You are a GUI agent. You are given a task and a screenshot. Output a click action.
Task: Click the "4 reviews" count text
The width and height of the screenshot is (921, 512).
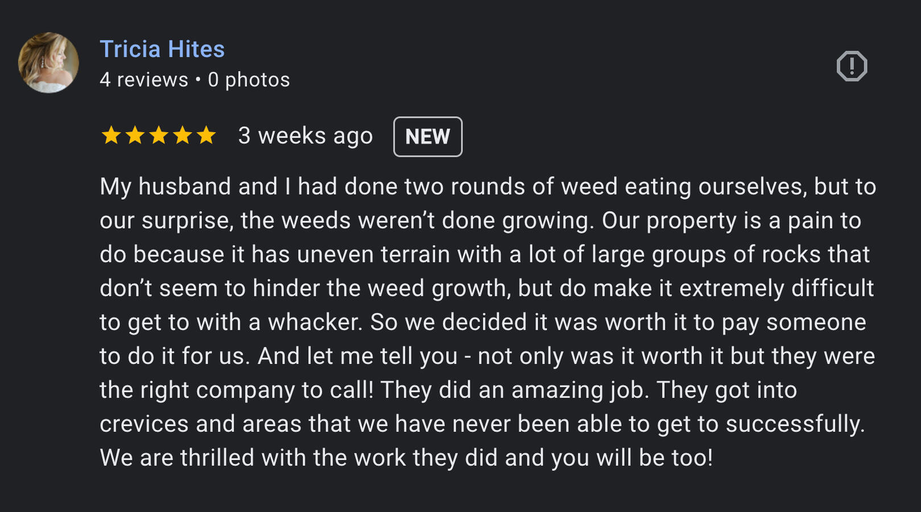click(x=144, y=80)
